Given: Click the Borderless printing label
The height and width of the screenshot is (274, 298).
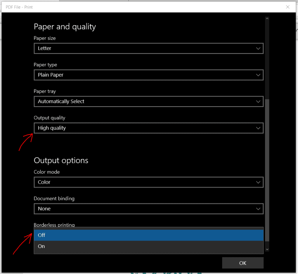Looking at the screenshot, I should click(x=54, y=225).
